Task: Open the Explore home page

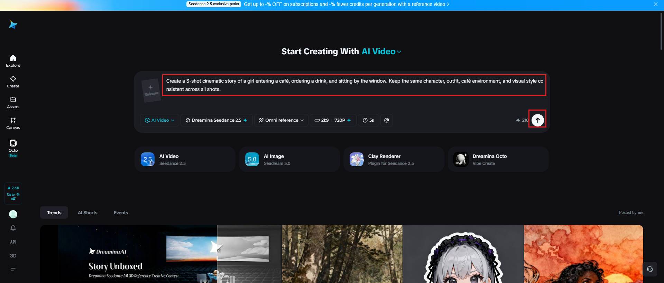Action: pyautogui.click(x=13, y=61)
